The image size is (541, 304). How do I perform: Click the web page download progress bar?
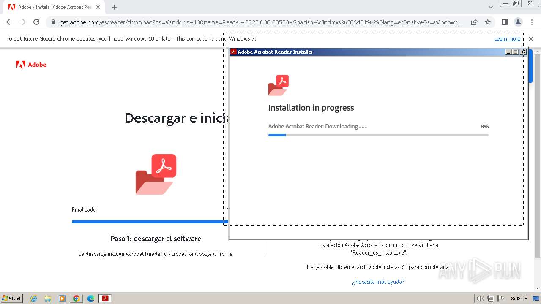coord(150,222)
